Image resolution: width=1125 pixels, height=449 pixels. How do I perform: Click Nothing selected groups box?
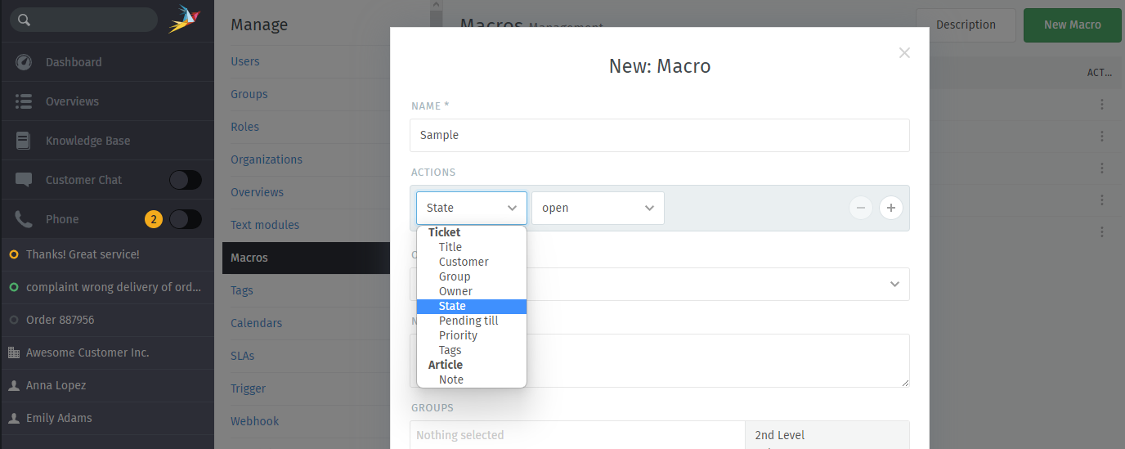click(x=577, y=435)
